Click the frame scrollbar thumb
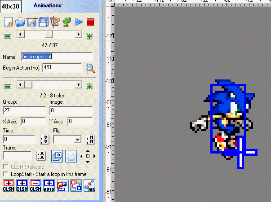The image size is (271, 202). [28, 85]
